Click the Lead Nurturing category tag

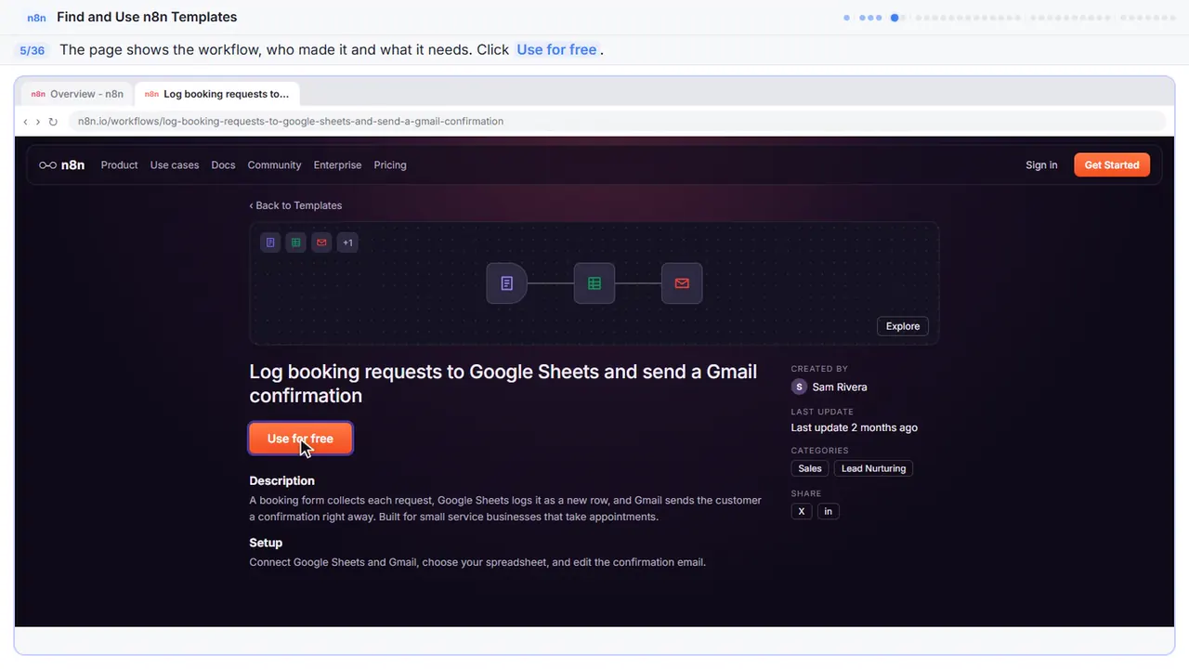click(x=873, y=468)
